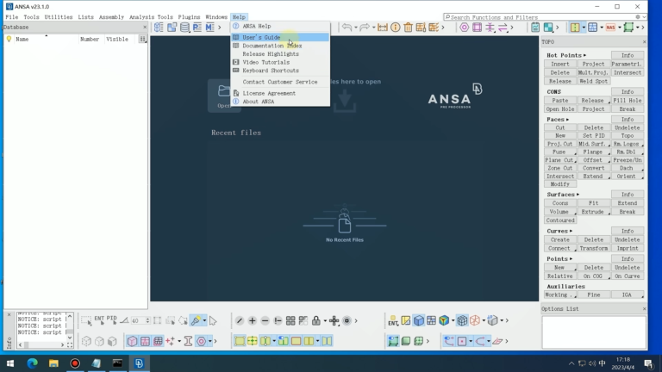The width and height of the screenshot is (662, 372).
Task: Click the ENT color mode icon
Action: [x=393, y=320]
